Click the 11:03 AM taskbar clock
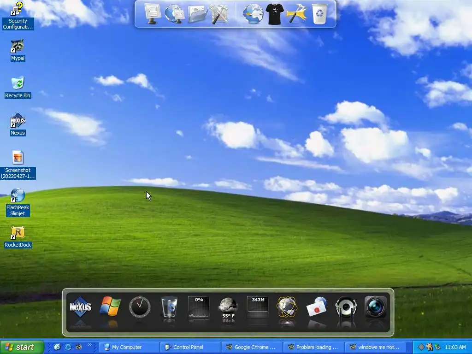 (x=455, y=347)
